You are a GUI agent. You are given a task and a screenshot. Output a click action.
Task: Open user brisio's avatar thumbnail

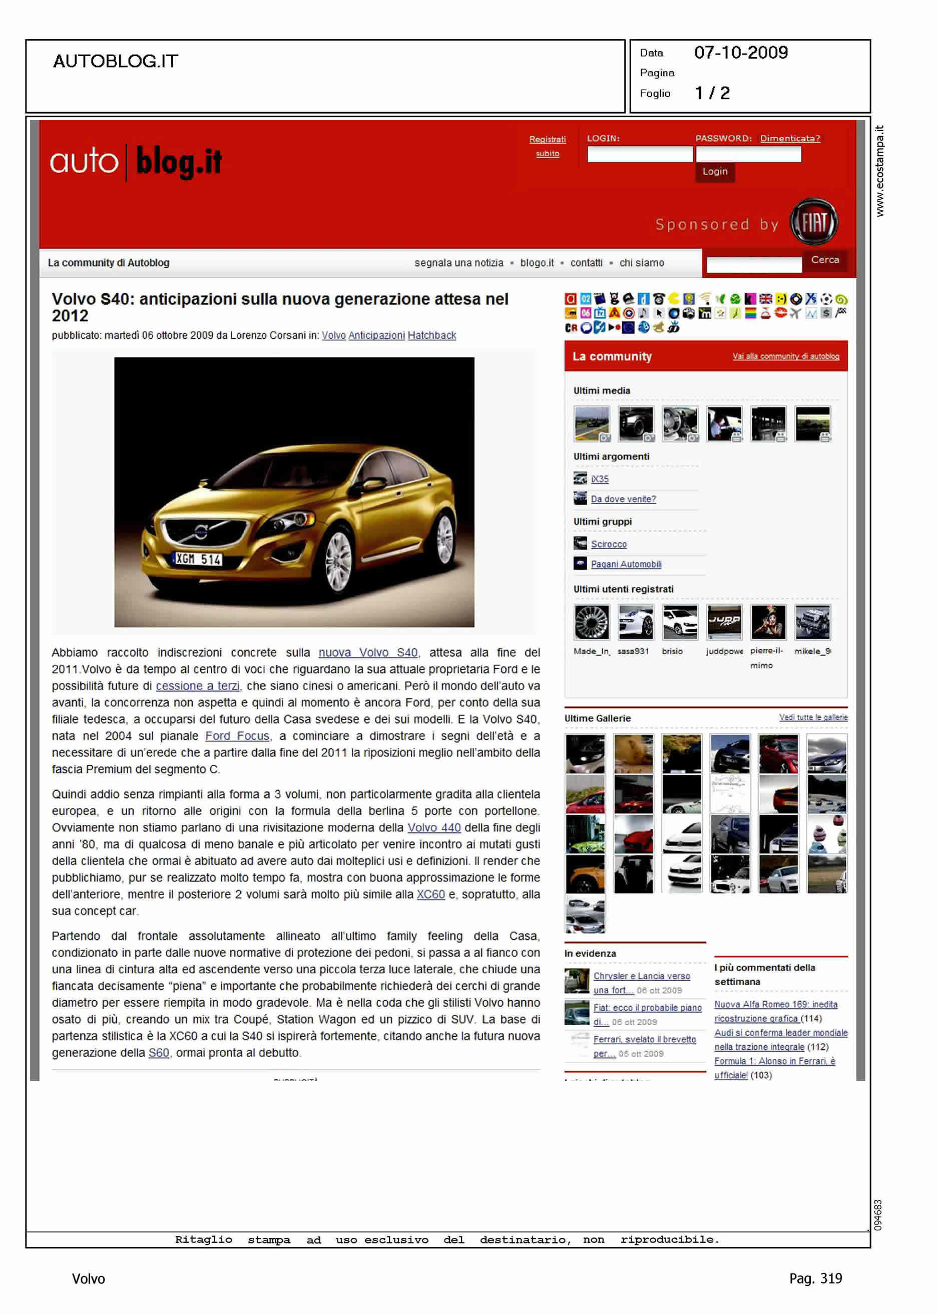(x=680, y=622)
